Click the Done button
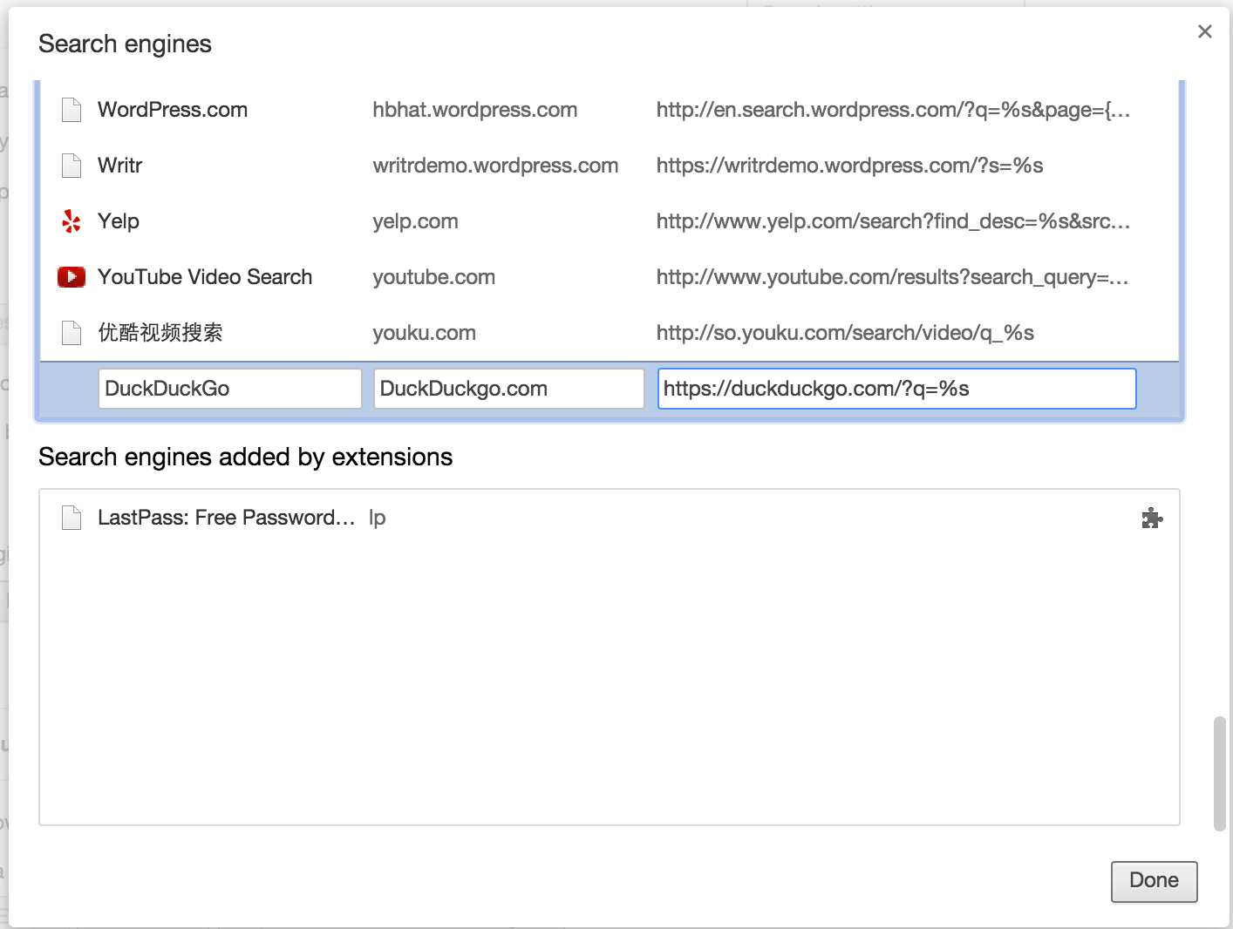The width and height of the screenshot is (1233, 929). 1154,881
